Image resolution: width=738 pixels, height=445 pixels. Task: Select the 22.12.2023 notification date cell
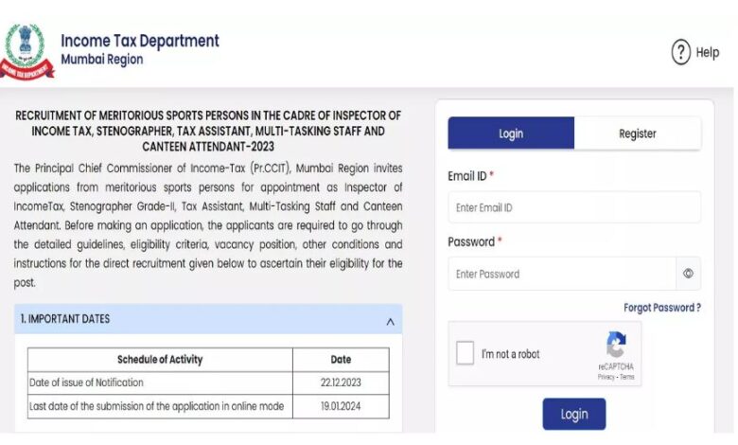[x=341, y=383]
